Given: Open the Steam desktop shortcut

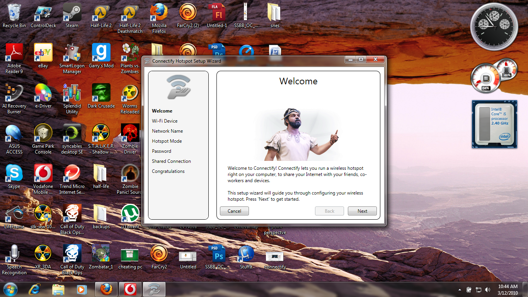Looking at the screenshot, I should 72,16.
